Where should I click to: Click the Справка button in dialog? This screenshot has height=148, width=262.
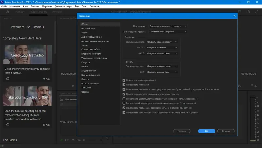[x=181, y=131]
